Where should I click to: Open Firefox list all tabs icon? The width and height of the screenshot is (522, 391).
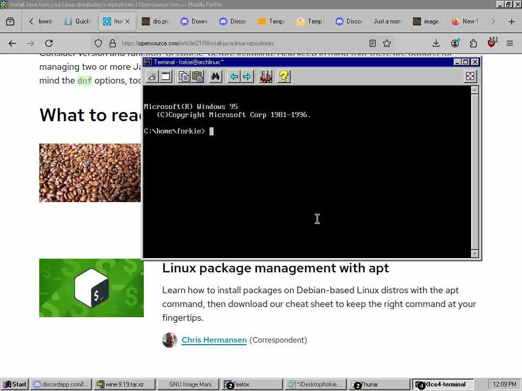click(x=10, y=21)
